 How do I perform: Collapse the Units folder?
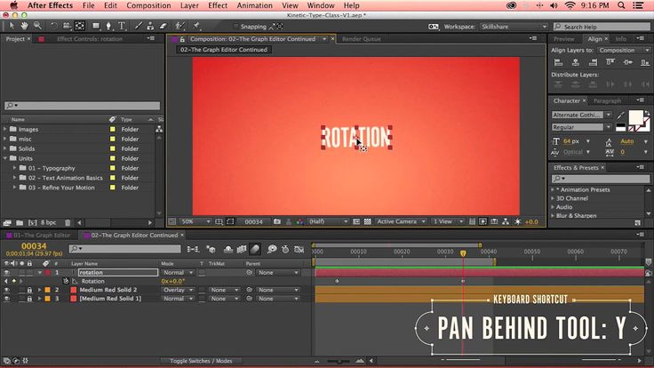click(5, 158)
